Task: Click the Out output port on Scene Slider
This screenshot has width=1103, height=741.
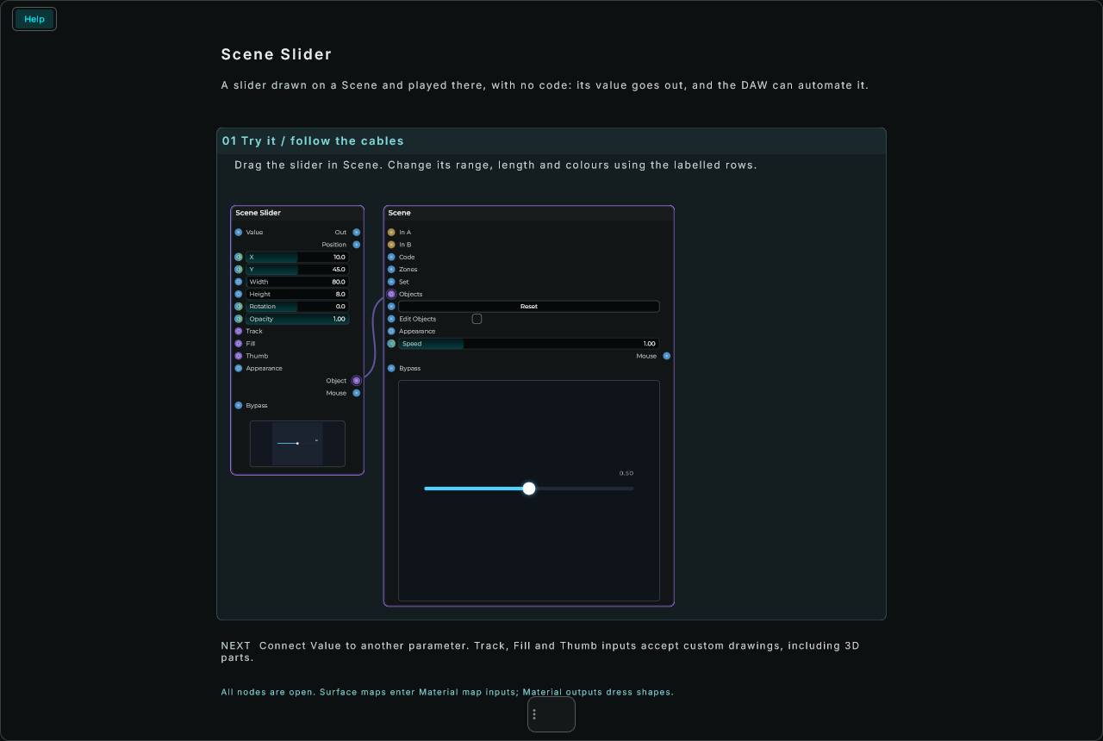Action: 357,233
